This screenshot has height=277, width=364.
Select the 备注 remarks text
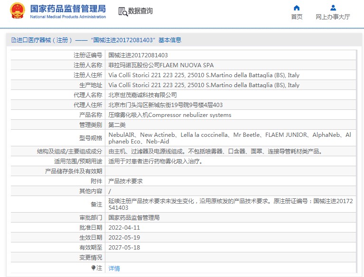pyautogui.click(x=231, y=204)
